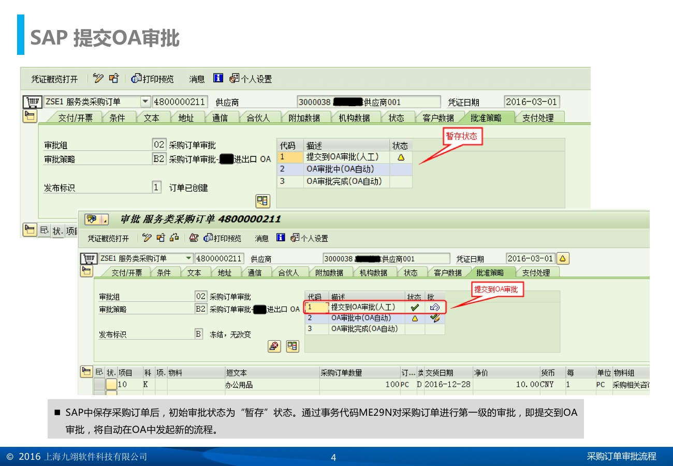Open the 客户数据 tab in lower window
Image resolution: width=673 pixels, height=466 pixels.
(448, 273)
